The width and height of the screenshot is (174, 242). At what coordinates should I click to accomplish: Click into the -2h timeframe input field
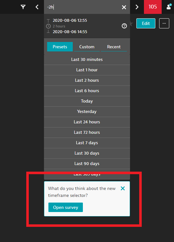84,7
